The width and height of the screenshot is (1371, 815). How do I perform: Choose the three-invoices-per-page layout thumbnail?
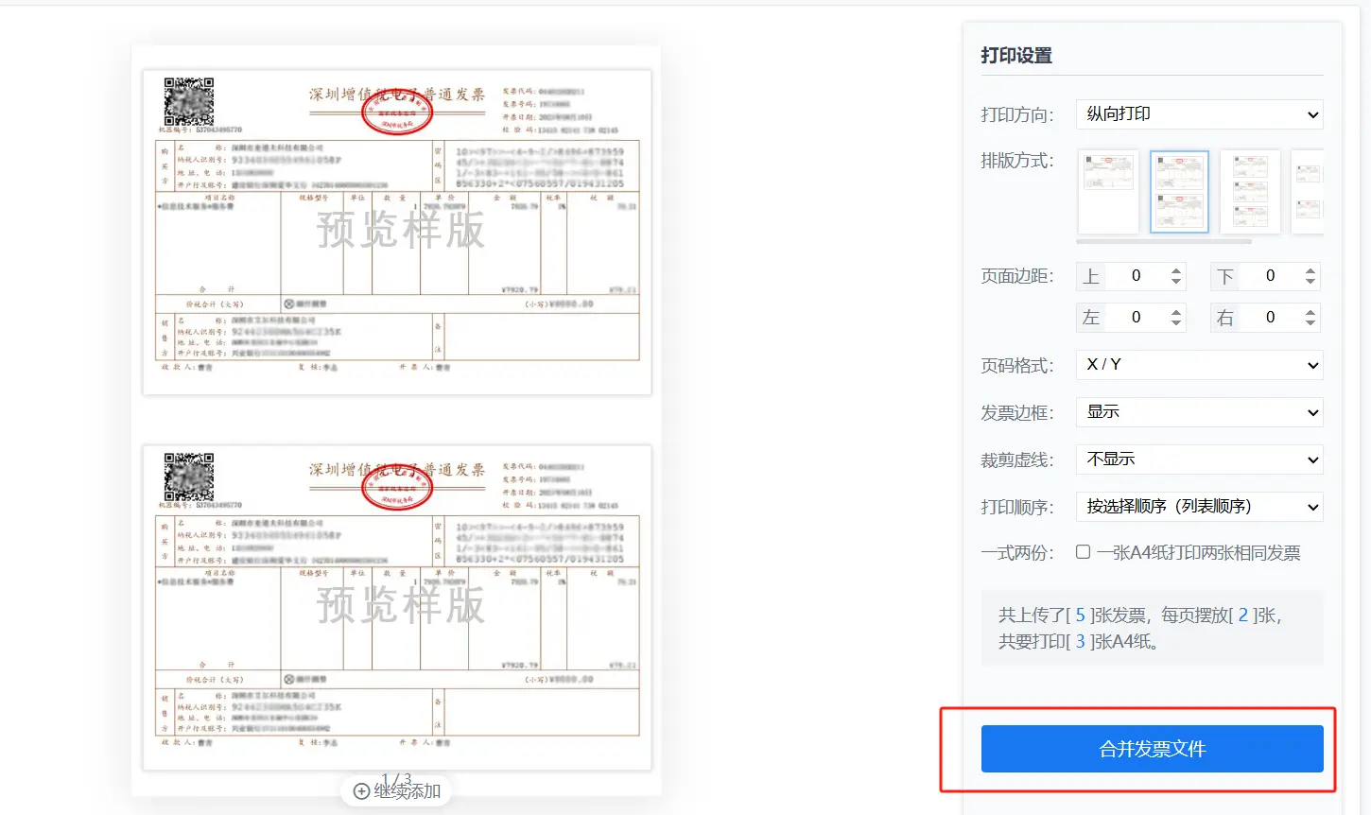tap(1250, 192)
